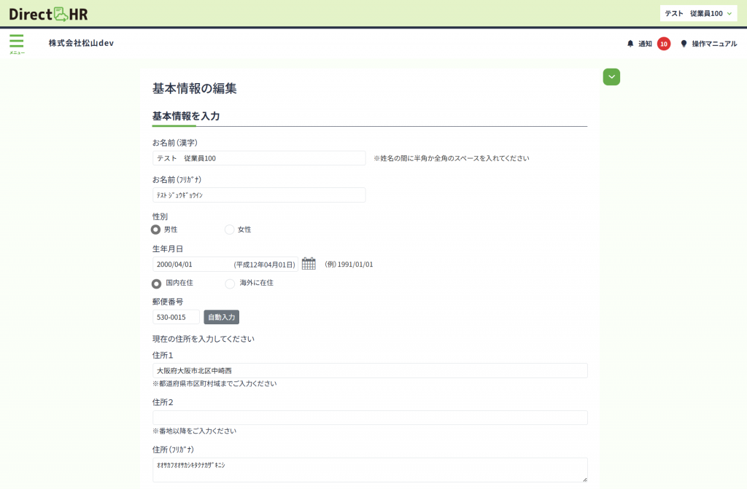The width and height of the screenshot is (747, 489).
Task: Click the 郵便番号 postal code field
Action: click(176, 317)
